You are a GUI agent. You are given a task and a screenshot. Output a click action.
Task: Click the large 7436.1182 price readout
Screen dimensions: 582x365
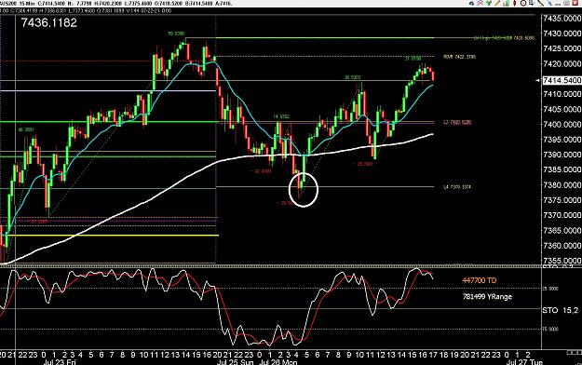[x=49, y=22]
